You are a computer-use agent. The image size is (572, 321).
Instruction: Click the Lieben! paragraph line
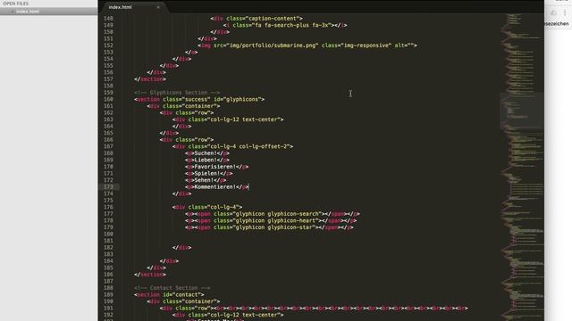click(207, 160)
